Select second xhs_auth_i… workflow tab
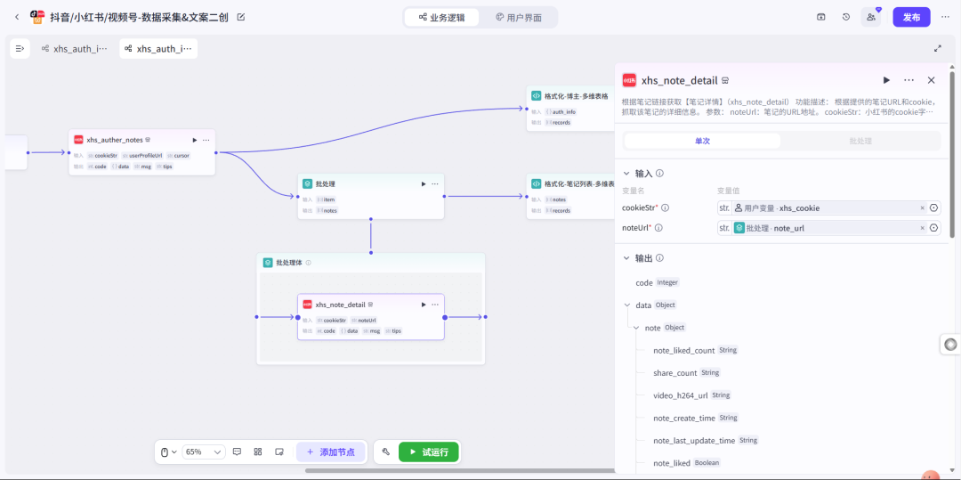 coord(158,48)
